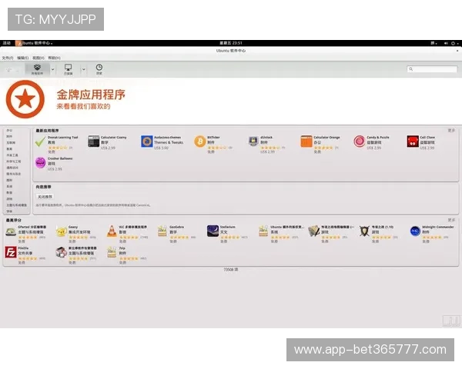Click the 金牌应用程序 star banner icon
Screen dimensions: 462x369
(x=25, y=99)
